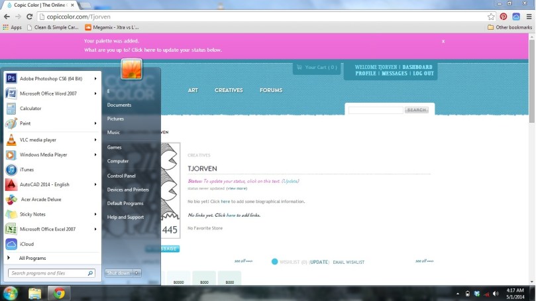
Task: Click the Search programs and files box
Action: (48, 273)
